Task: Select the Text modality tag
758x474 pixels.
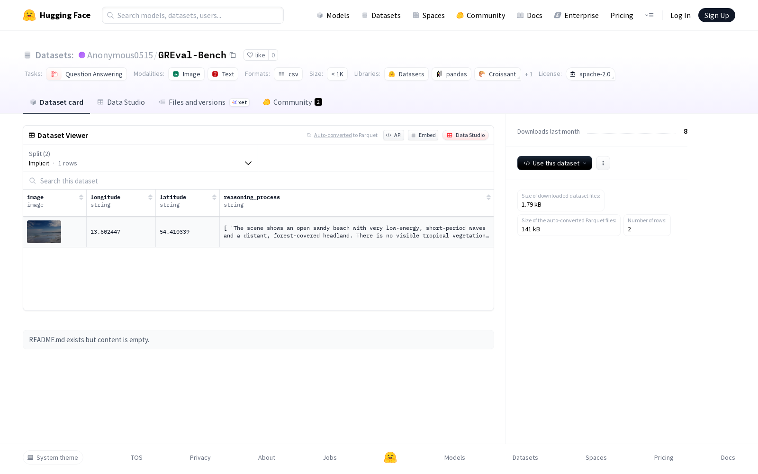Action: tap(223, 74)
